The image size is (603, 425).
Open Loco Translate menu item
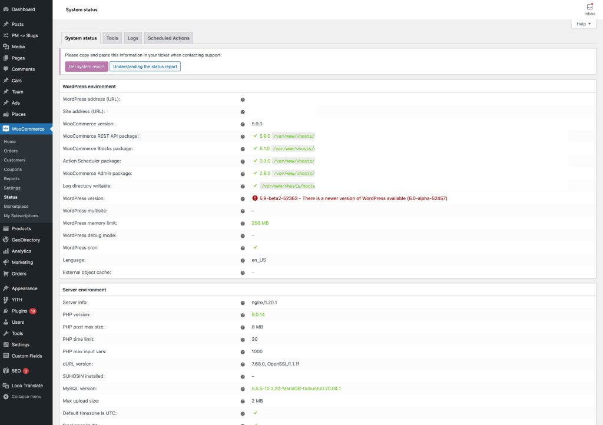coord(26,386)
